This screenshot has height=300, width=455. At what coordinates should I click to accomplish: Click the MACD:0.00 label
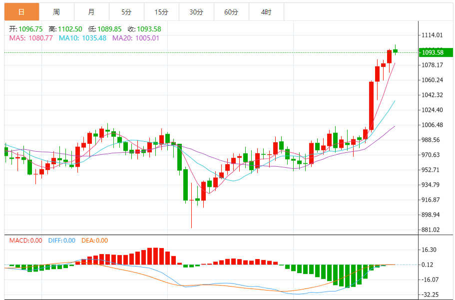pyautogui.click(x=26, y=241)
